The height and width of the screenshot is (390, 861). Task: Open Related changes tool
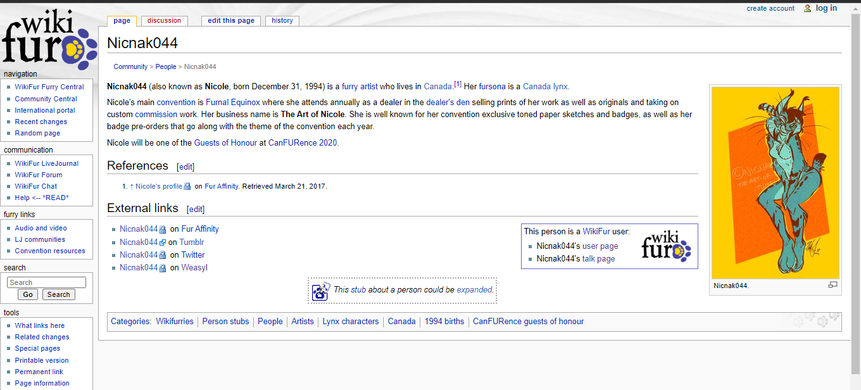pos(42,337)
